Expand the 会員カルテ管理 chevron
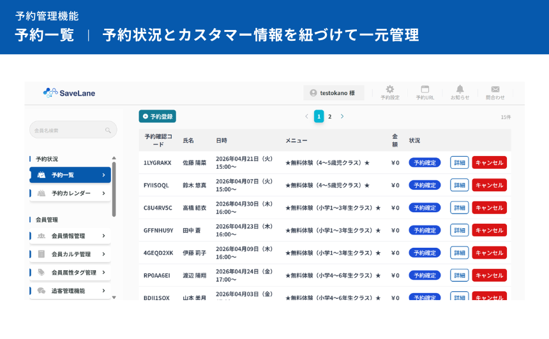549x339 pixels. [103, 254]
